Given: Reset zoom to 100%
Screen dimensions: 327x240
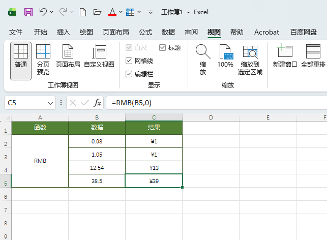Looking at the screenshot, I should [225, 56].
